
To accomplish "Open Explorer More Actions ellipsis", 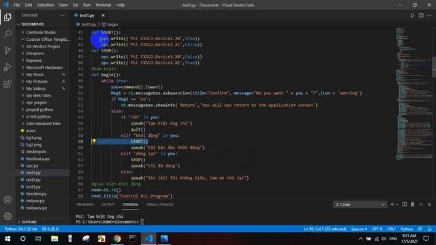I will pos(62,15).
